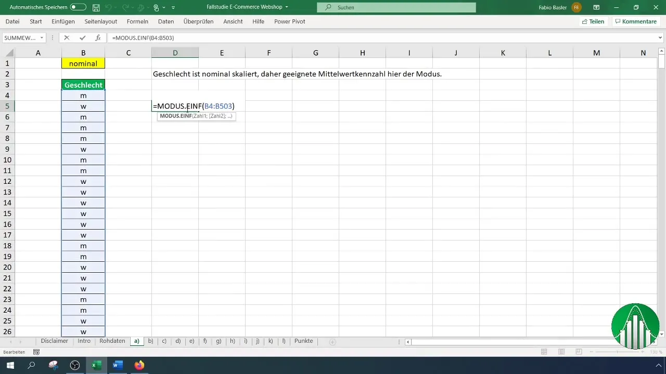Cancel formula entry with the X icon

67,38
